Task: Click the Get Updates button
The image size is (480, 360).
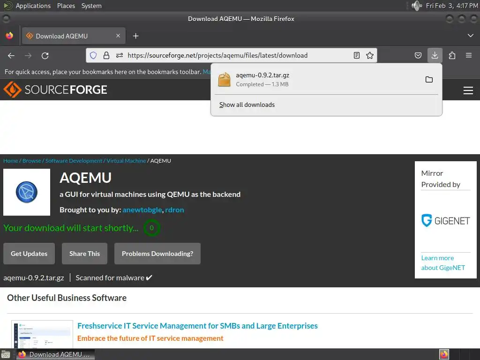Action: (29, 254)
